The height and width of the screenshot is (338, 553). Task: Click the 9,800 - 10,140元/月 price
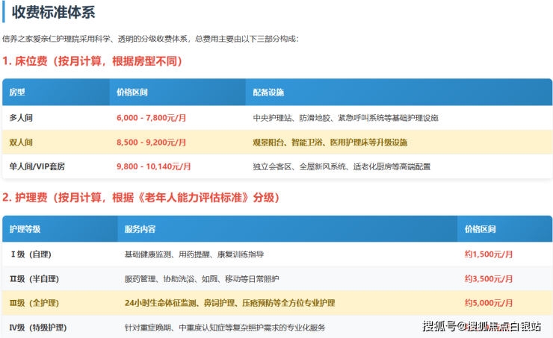point(153,166)
